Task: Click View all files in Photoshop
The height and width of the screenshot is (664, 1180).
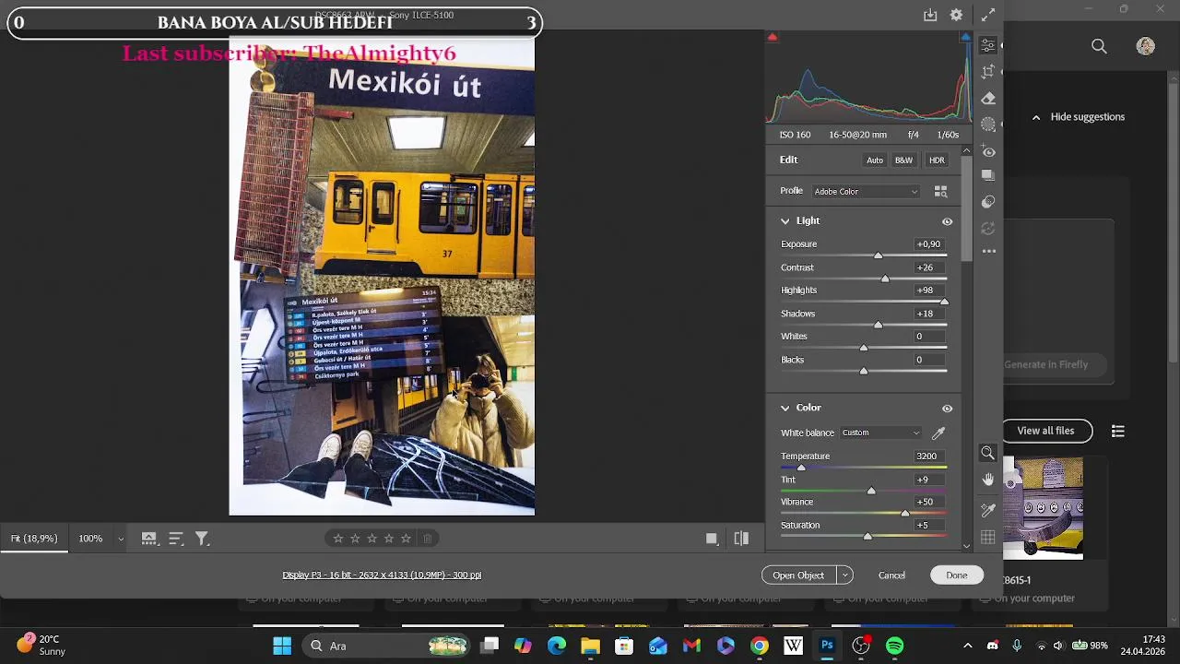Action: click(1045, 431)
